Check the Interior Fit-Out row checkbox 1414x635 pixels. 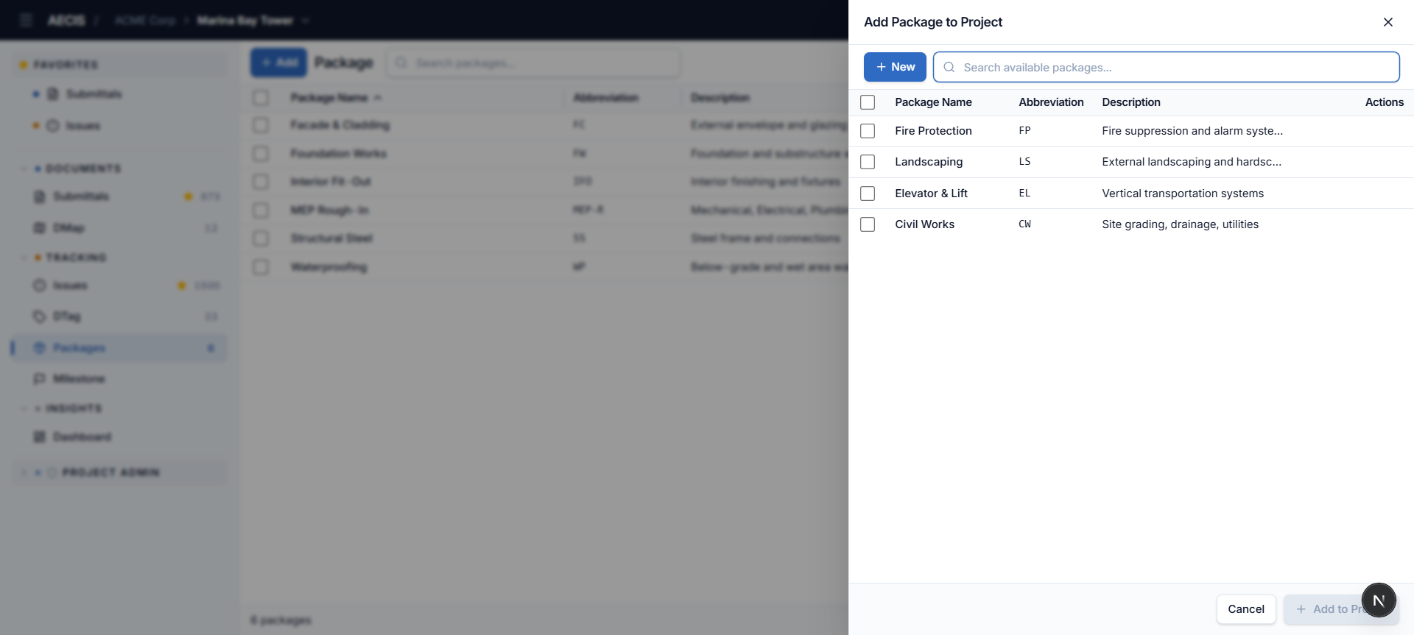click(261, 182)
